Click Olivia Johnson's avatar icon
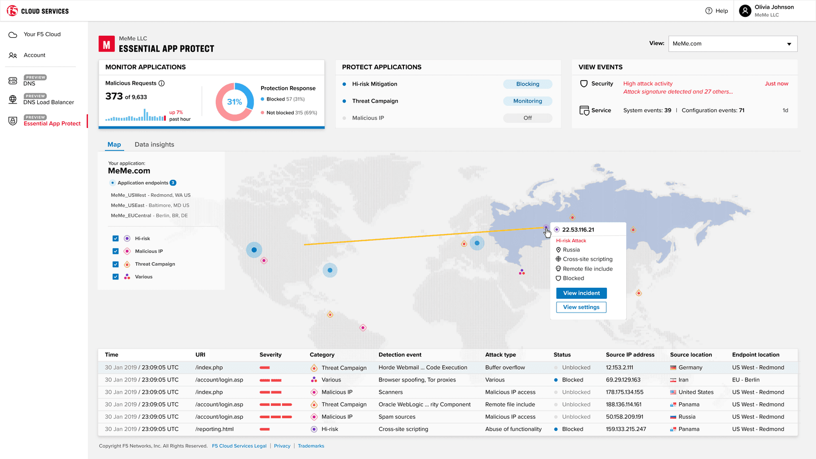The width and height of the screenshot is (816, 459). (x=745, y=10)
